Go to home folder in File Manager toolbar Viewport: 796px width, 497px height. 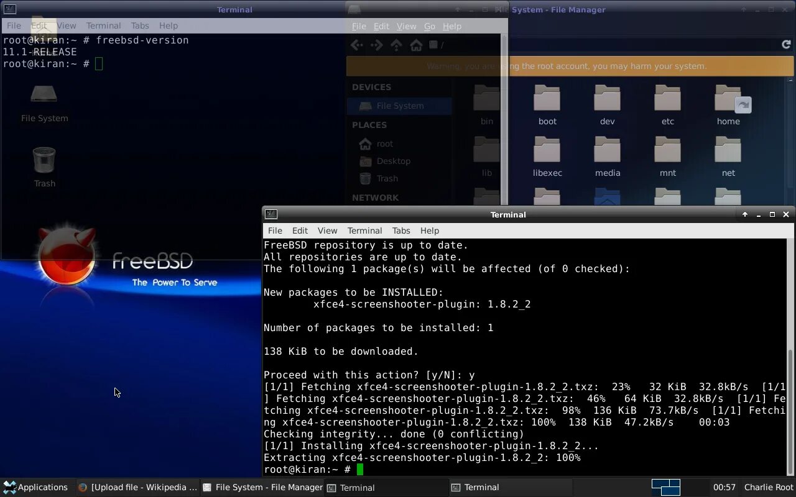click(x=416, y=45)
